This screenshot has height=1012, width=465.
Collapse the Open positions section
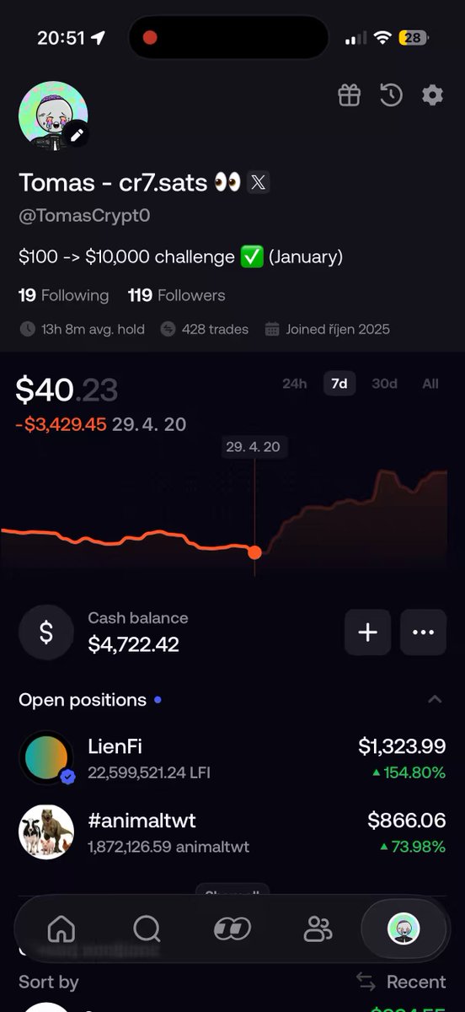[x=435, y=699]
